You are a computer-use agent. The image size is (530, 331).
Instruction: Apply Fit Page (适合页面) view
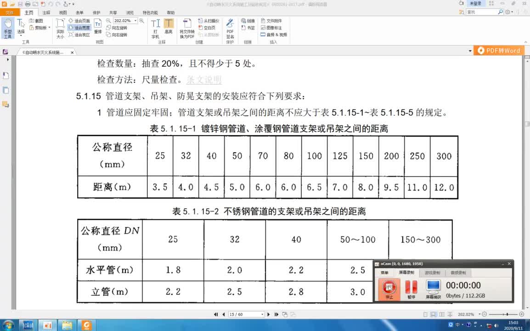click(79, 21)
